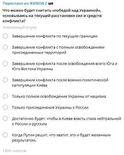
Task: Select radio circle for 'Когда Путин решит' option
Action: [x=5, y=135]
